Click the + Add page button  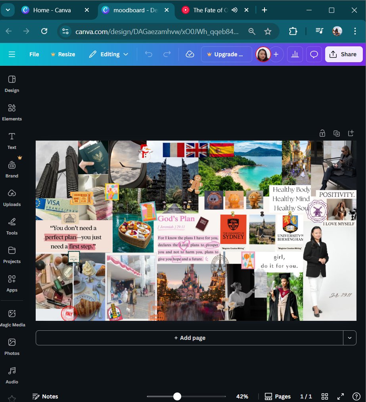[x=189, y=337]
